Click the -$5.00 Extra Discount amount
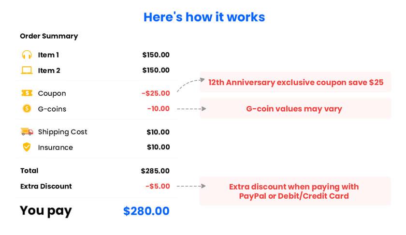 coord(158,186)
